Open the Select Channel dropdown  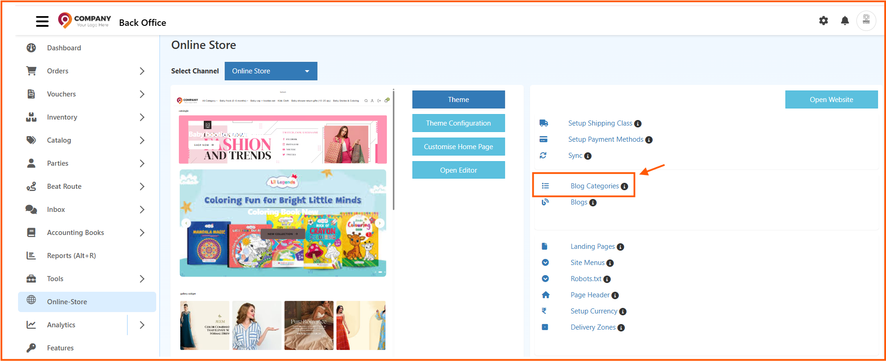(271, 71)
